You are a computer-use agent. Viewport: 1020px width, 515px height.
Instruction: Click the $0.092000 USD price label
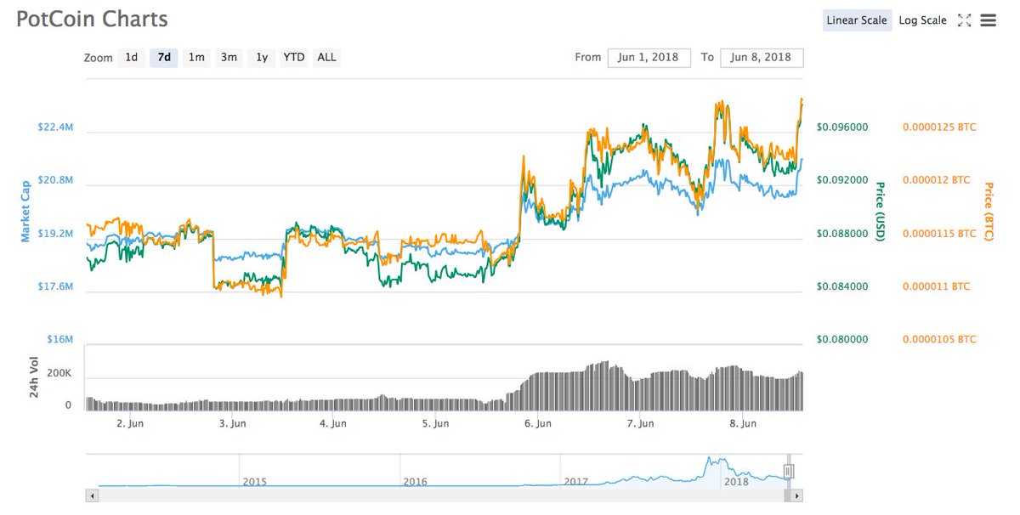pos(842,180)
